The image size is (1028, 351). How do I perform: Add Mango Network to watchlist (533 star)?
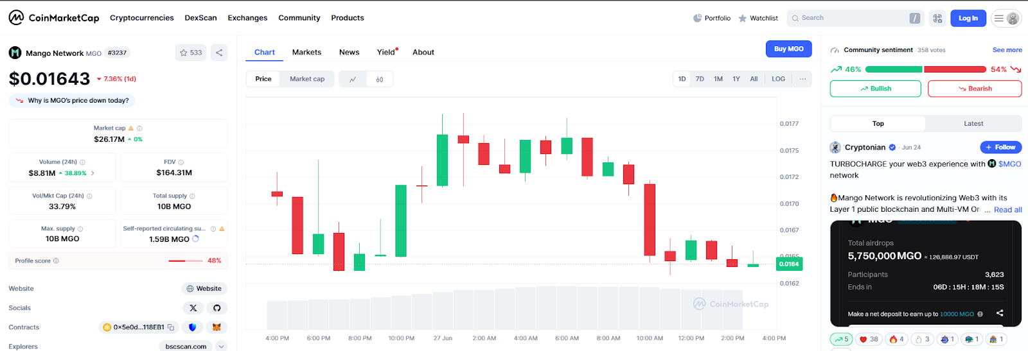pos(191,53)
